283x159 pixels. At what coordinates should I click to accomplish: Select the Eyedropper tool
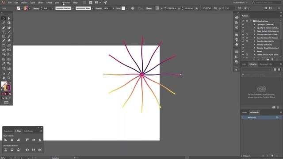click(x=4, y=64)
